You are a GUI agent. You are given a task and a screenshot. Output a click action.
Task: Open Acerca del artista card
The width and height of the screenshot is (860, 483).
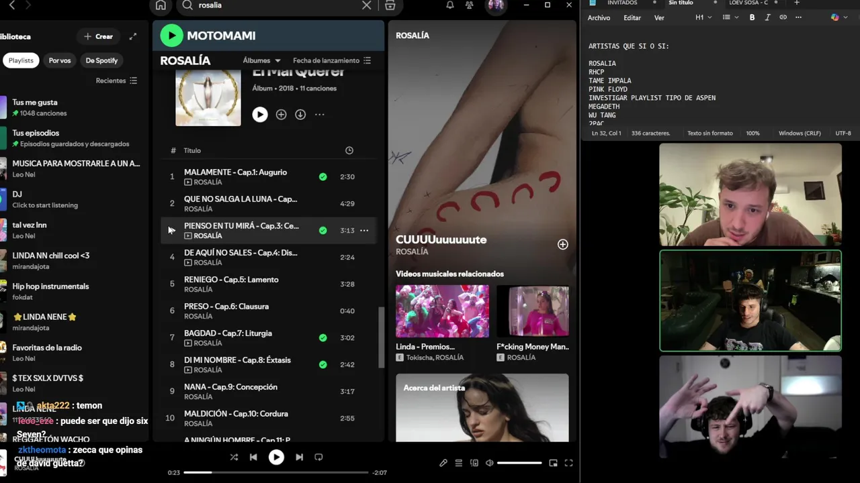coord(482,408)
